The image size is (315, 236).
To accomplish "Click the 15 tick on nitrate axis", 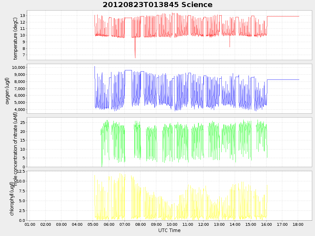I will tap(22, 140).
